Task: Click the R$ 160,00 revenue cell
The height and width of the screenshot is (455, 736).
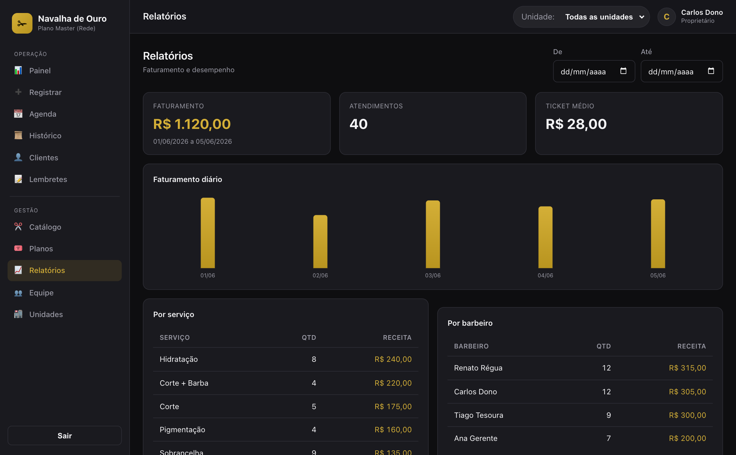Action: [393, 430]
